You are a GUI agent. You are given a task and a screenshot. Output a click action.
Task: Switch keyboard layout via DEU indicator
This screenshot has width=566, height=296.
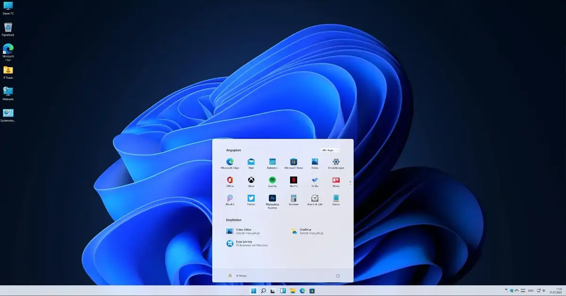click(531, 291)
